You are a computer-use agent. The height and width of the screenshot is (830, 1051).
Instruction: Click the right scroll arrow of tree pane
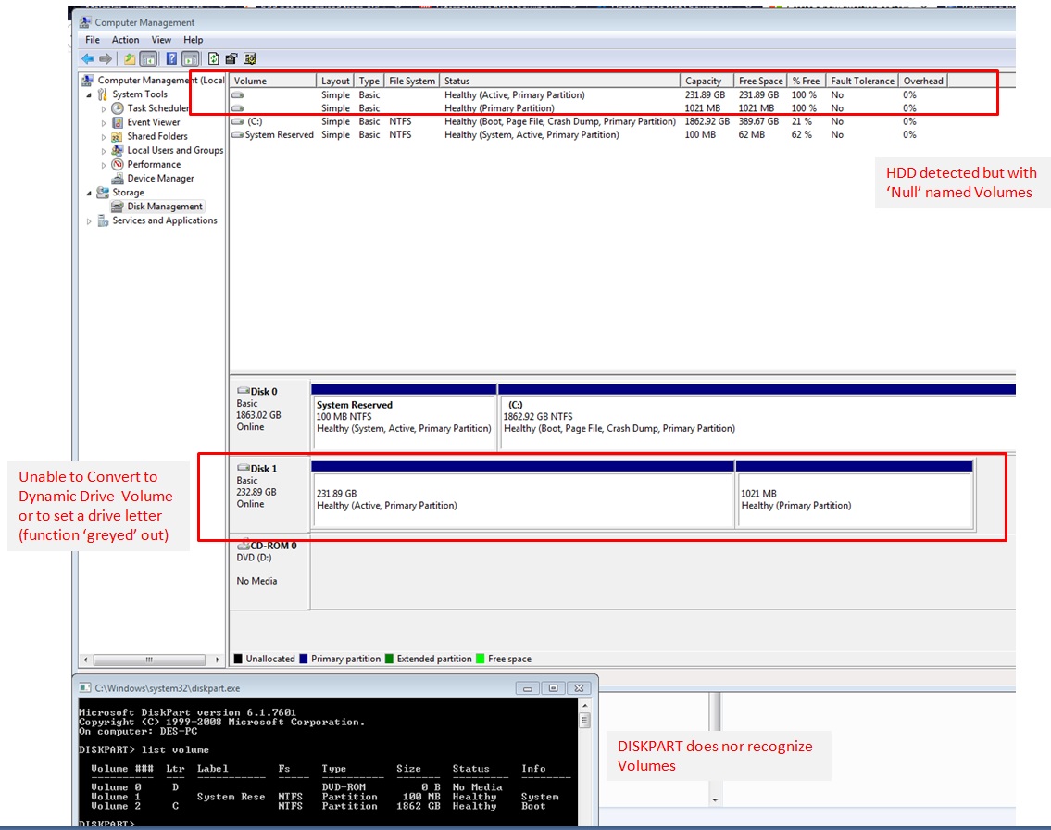coord(218,660)
